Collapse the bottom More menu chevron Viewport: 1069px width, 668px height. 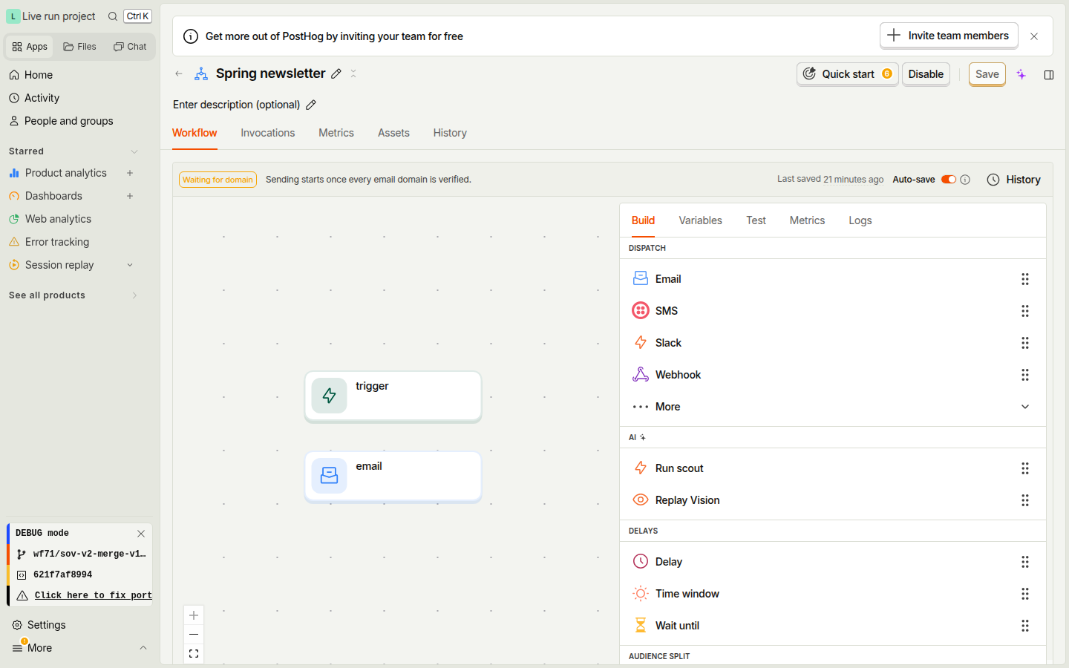pyautogui.click(x=143, y=648)
